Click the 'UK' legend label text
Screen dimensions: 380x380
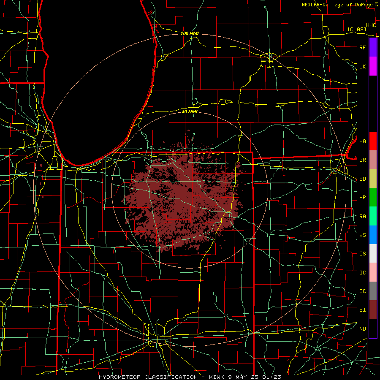click(x=362, y=66)
